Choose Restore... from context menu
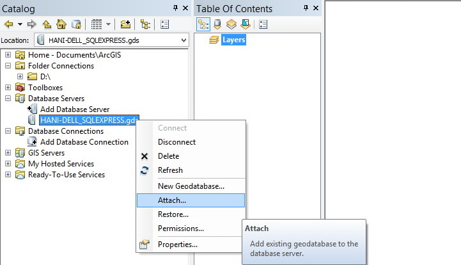 tap(191, 214)
